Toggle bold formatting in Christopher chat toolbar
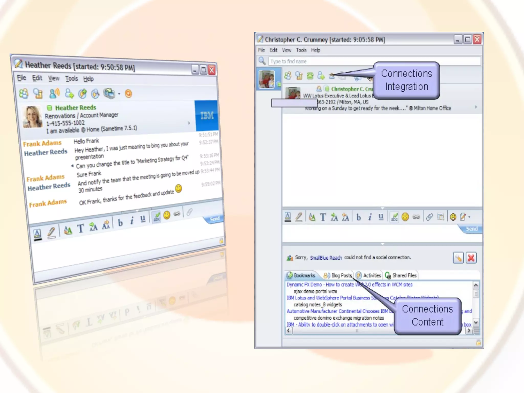Image resolution: width=524 pixels, height=393 pixels. pos(358,217)
